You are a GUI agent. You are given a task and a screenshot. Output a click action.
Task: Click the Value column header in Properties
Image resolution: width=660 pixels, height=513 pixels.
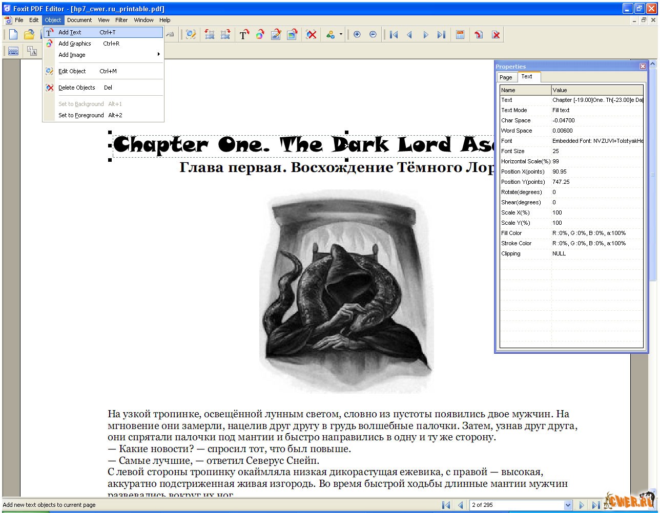pyautogui.click(x=597, y=90)
